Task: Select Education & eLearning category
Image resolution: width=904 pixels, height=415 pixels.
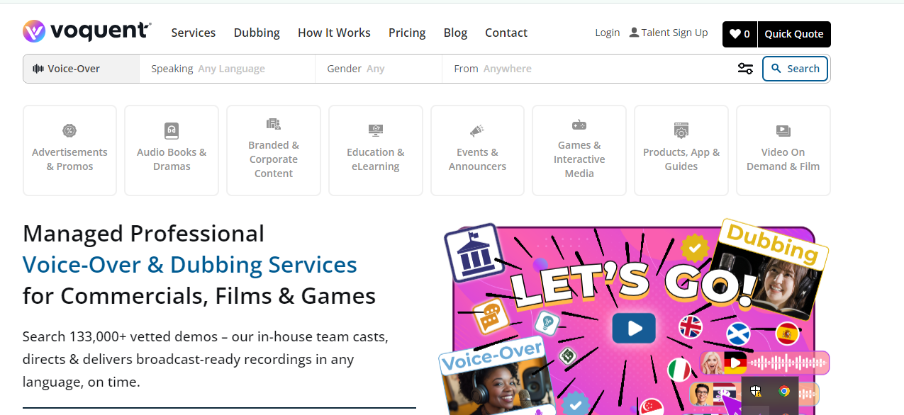Action: [x=376, y=150]
